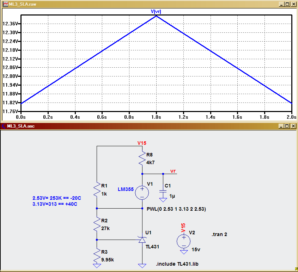Minimize the ML3_SLA.raw waveform window

click(282, 4)
